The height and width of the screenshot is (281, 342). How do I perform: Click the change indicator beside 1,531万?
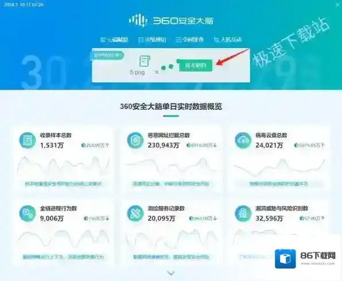95,145
